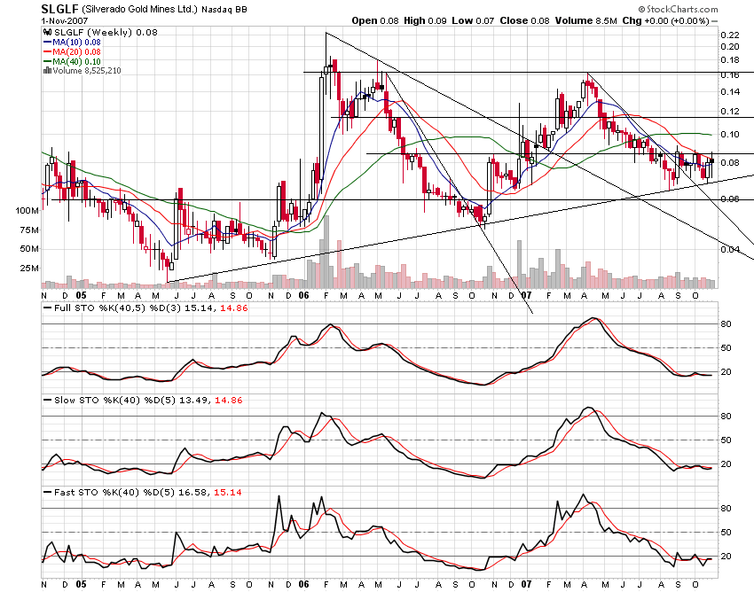Click the candlestick icon beside SLGLF (Weekly)

pyautogui.click(x=47, y=32)
